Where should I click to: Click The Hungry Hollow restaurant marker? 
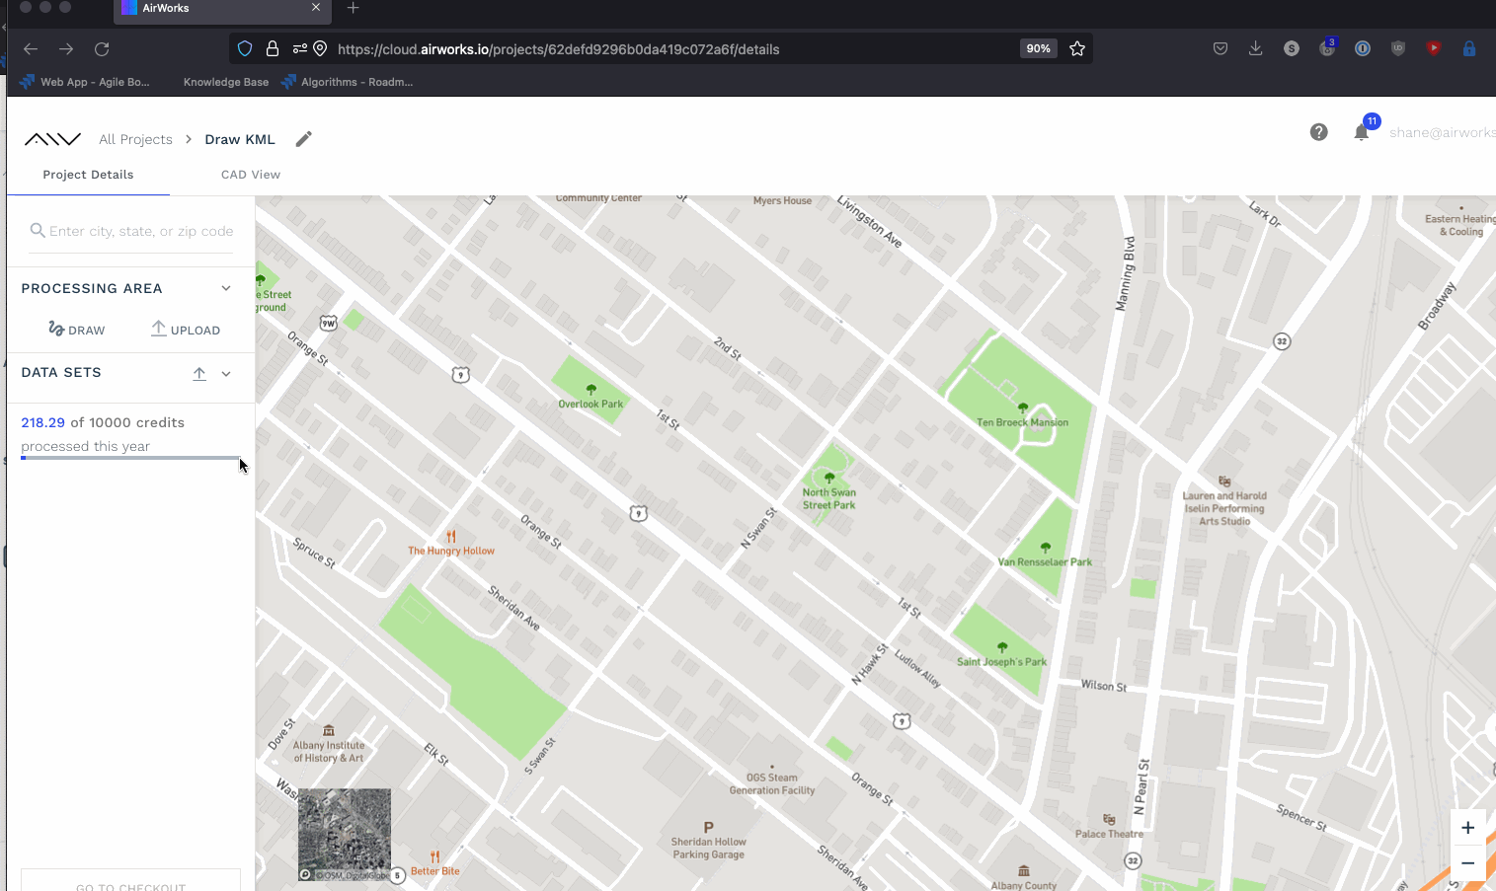[451, 537]
